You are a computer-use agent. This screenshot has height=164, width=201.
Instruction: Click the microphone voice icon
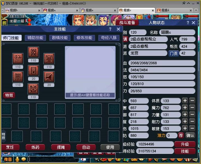(x=17, y=159)
